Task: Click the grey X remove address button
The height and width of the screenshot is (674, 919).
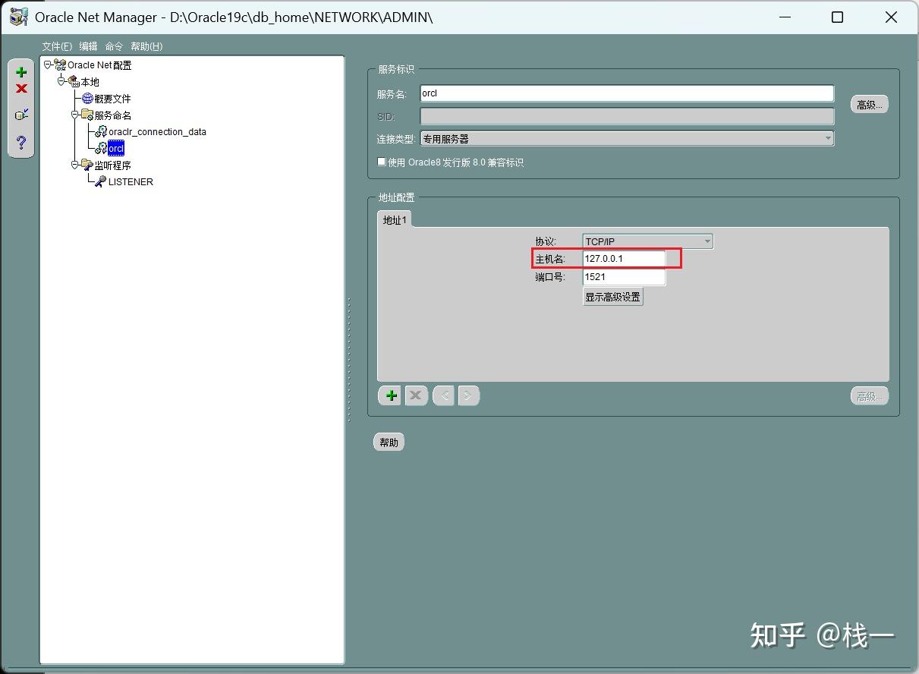Action: 416,395
